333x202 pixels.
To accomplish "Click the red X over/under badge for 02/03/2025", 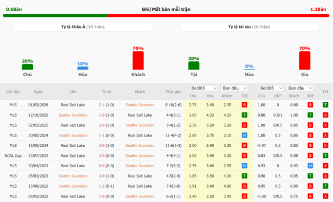I will click(325, 125).
